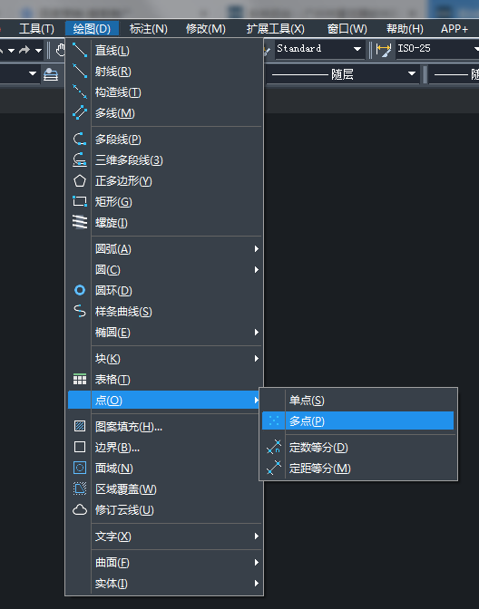Click the Table (表格) grid icon
Screen dimensions: 479x609
pyautogui.click(x=80, y=379)
